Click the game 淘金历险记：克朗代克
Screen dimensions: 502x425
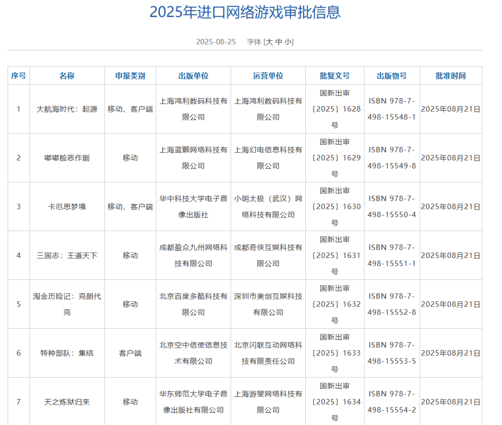coord(67,304)
